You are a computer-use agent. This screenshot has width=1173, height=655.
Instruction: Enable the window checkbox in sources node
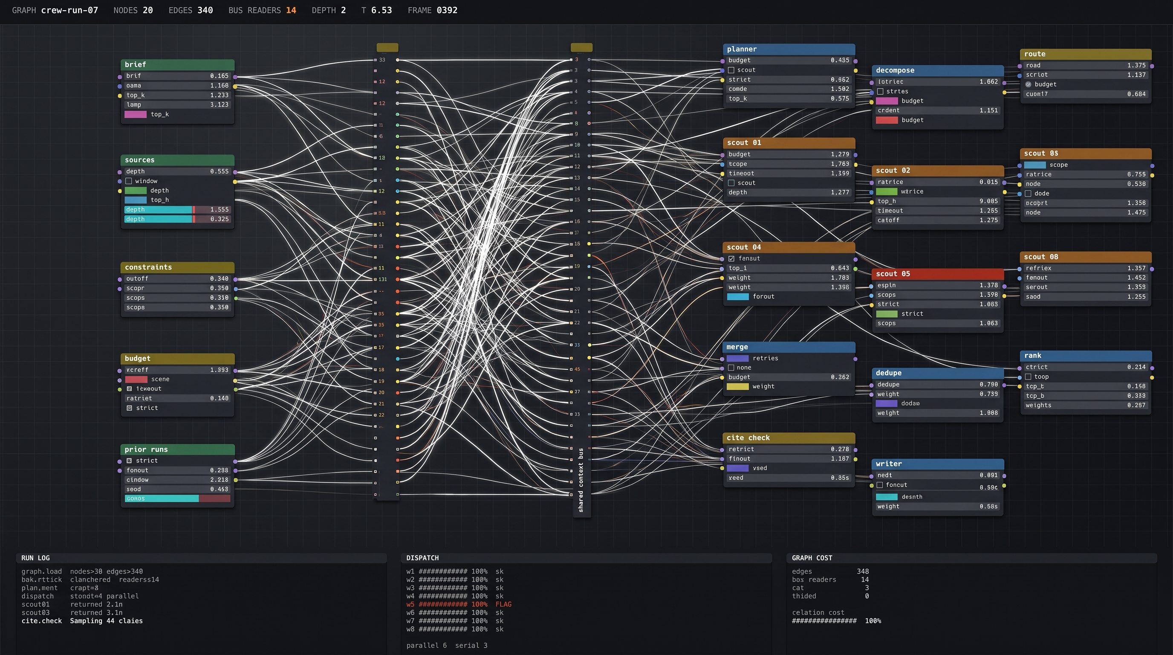point(129,181)
